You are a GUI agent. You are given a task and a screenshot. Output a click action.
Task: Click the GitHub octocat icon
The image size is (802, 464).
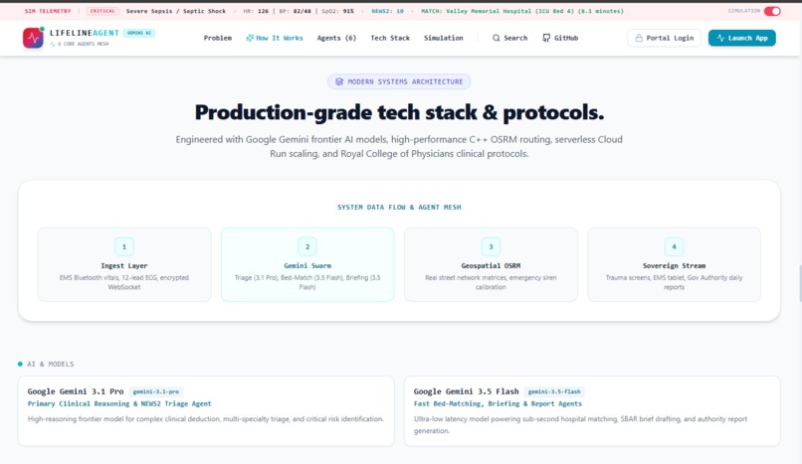click(546, 38)
